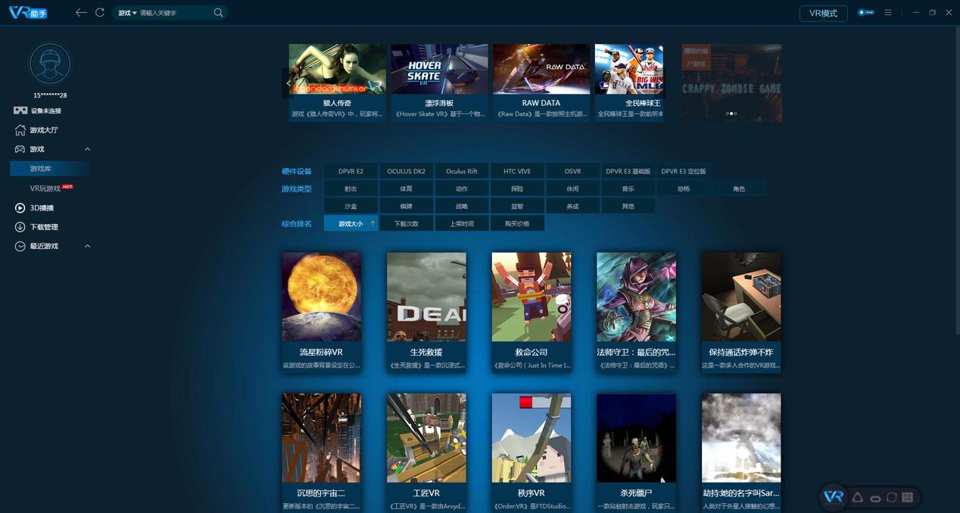Click the QR code icon in floating bar
The width and height of the screenshot is (960, 513).
click(907, 497)
